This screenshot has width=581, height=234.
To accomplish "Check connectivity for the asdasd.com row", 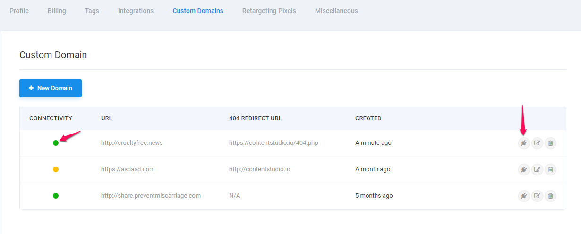I will point(523,169).
